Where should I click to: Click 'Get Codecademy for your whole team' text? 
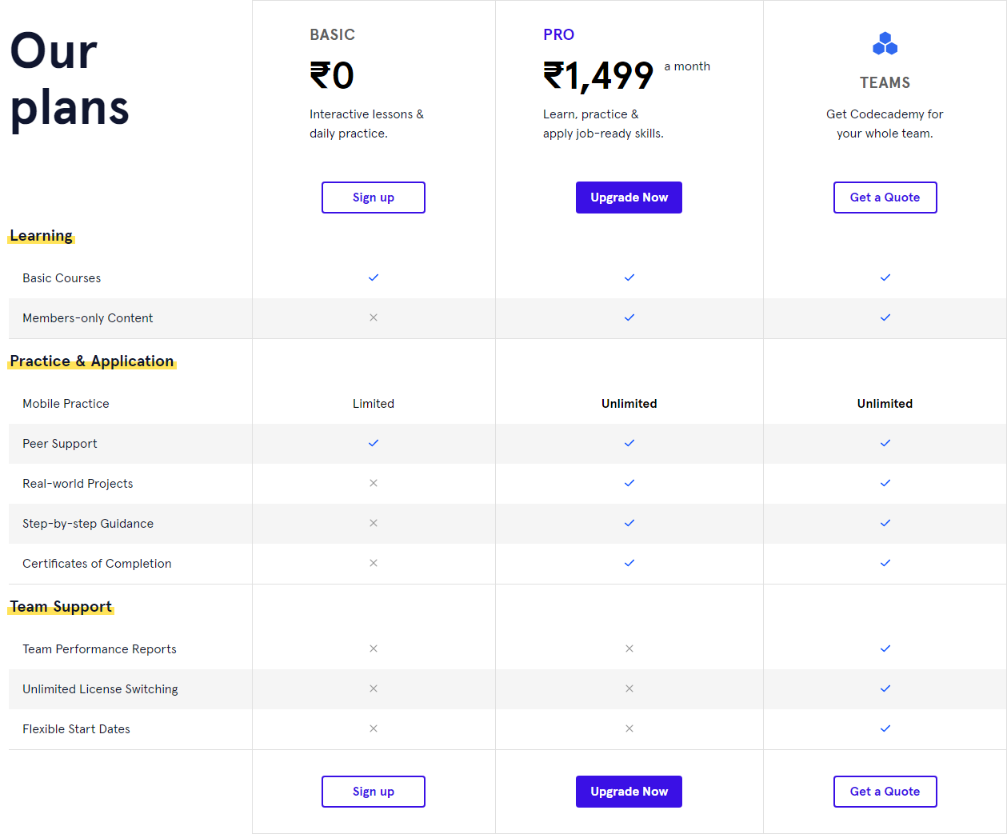pyautogui.click(x=885, y=124)
